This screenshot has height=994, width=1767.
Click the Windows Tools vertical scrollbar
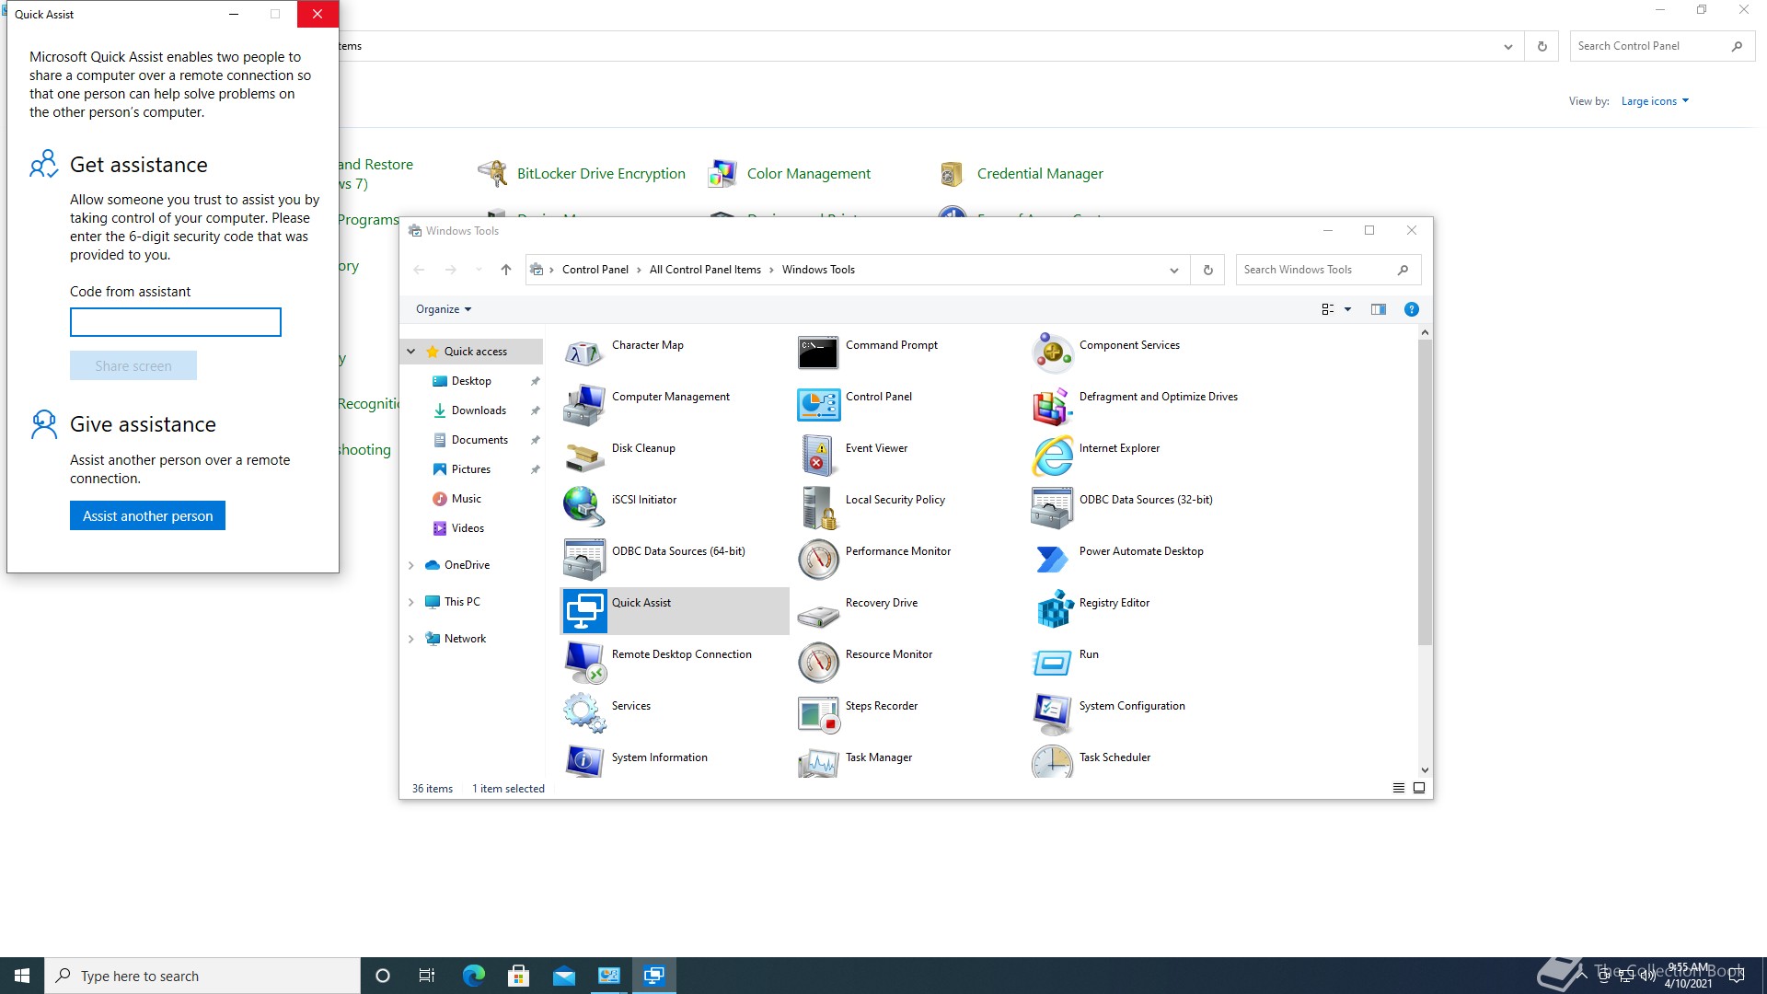point(1425,492)
